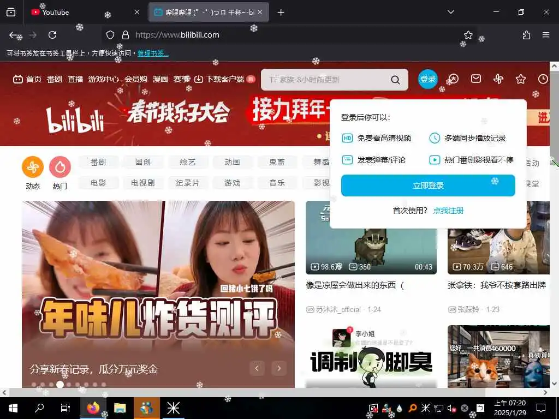The width and height of the screenshot is (559, 419).
Task: Open the Windows Start menu
Action: click(x=13, y=408)
